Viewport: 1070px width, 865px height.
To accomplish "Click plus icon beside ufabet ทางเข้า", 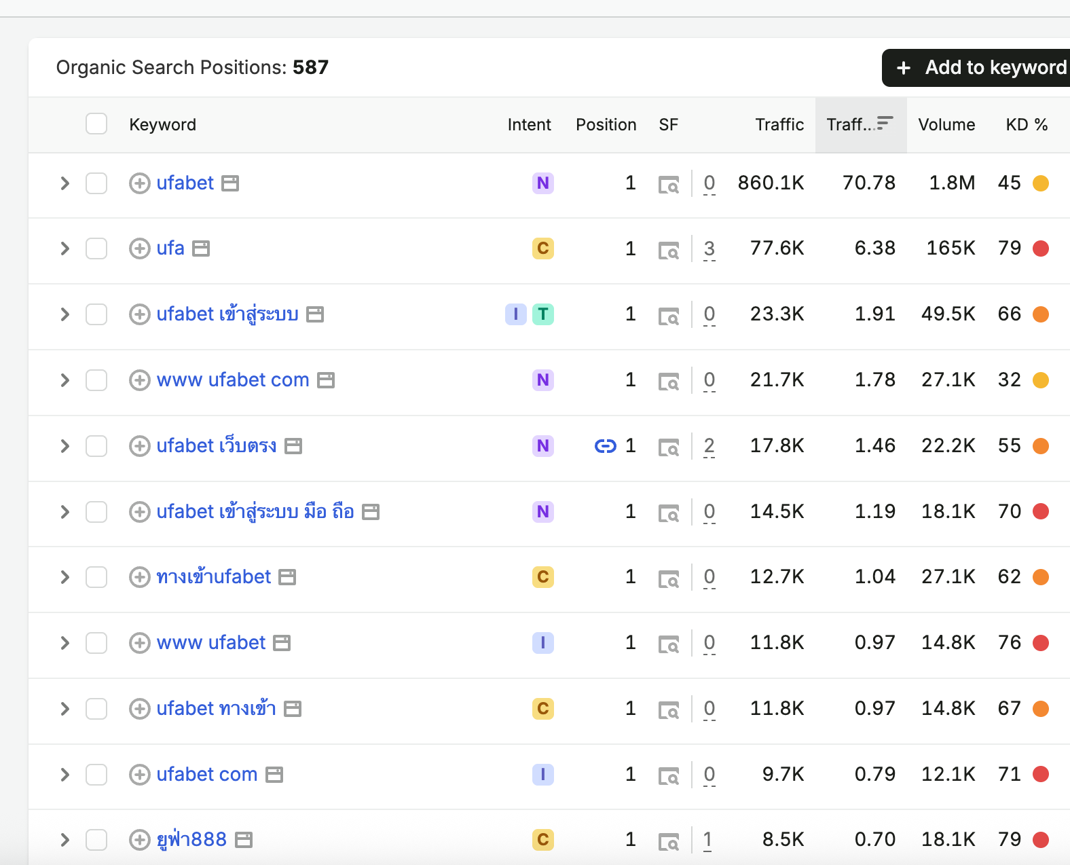I will [140, 709].
